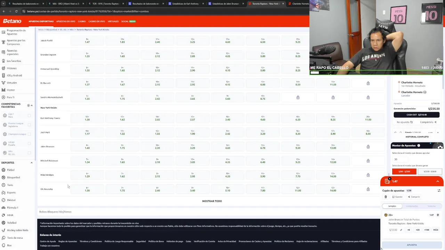This screenshot has width=445, height=250.
Task: Click CASH OUT S/214.48 button
Action: (416, 115)
